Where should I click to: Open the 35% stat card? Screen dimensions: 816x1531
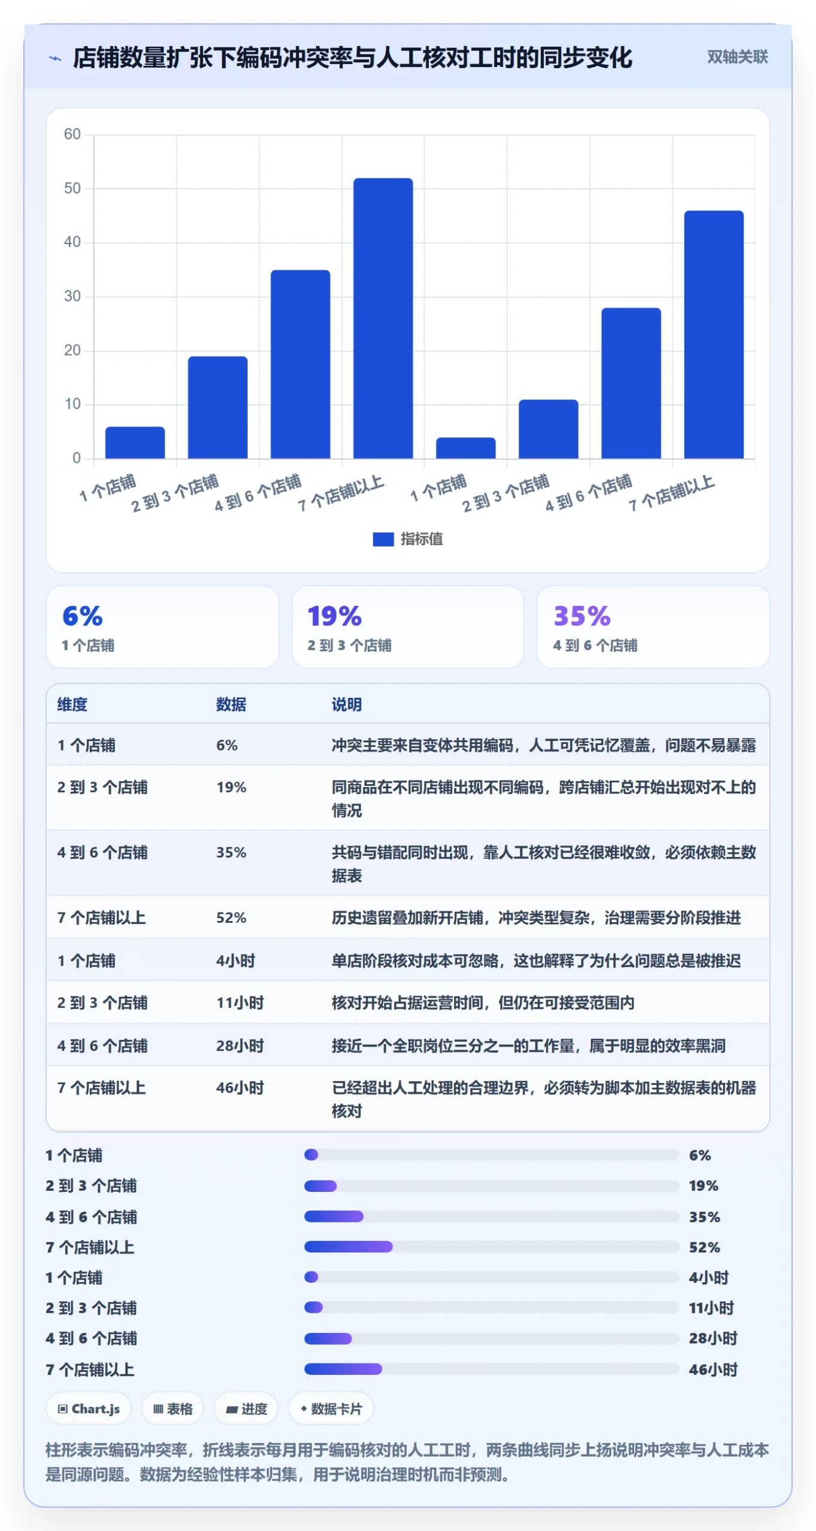coord(653,626)
